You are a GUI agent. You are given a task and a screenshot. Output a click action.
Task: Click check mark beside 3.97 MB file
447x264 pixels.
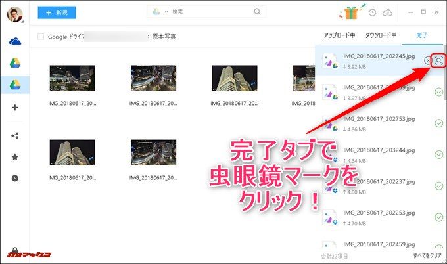438,92
